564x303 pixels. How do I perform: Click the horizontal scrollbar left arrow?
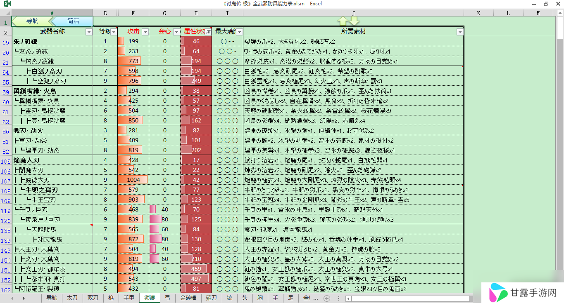pyautogui.click(x=349, y=298)
